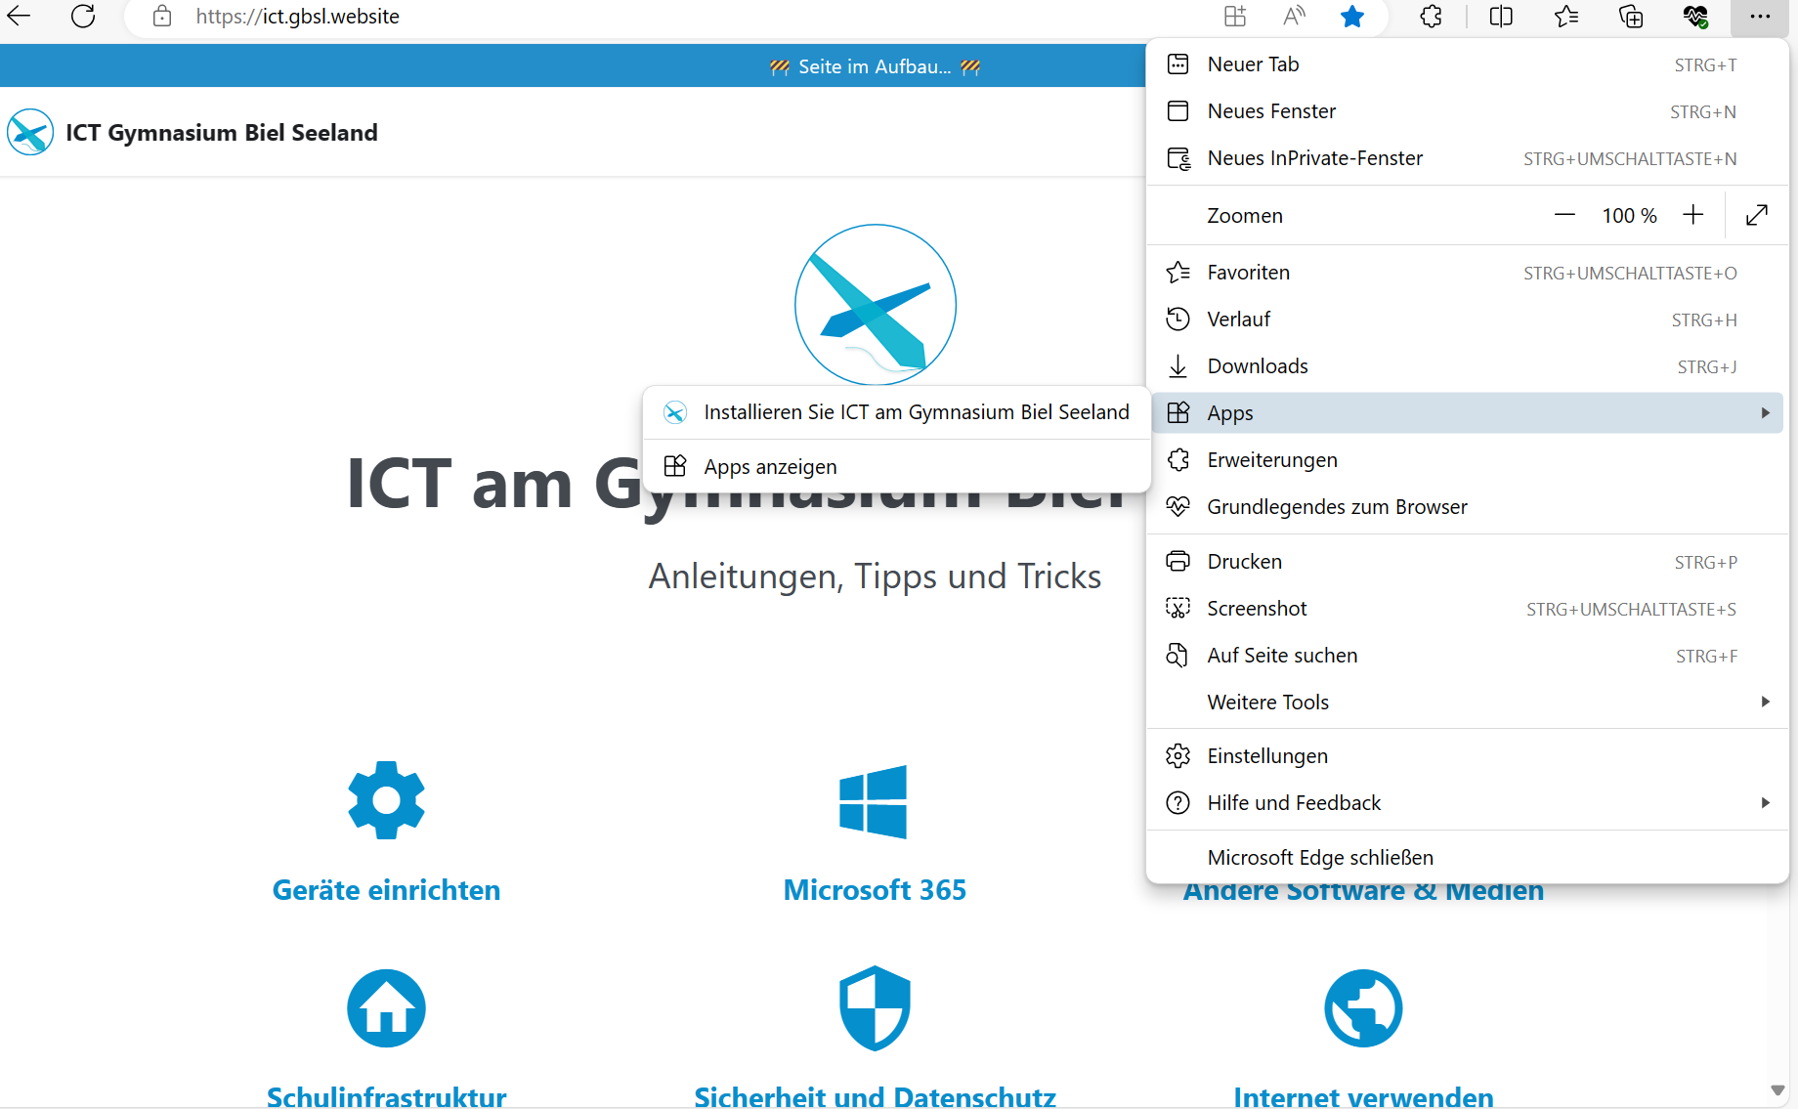Image resolution: width=1798 pixels, height=1109 pixels.
Task: Open the Sicherheit und Datenschutz link
Action: tap(875, 1096)
